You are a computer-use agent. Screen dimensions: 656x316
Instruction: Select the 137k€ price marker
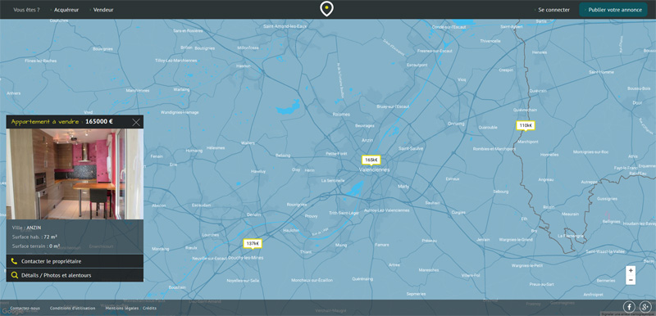[x=253, y=244]
